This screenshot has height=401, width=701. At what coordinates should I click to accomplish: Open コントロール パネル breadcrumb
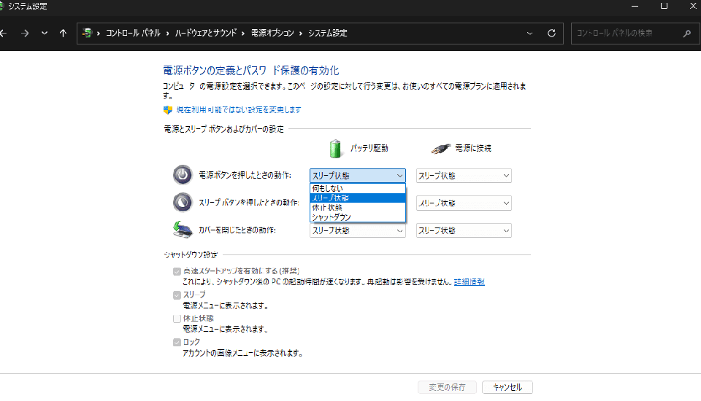pyautogui.click(x=133, y=33)
